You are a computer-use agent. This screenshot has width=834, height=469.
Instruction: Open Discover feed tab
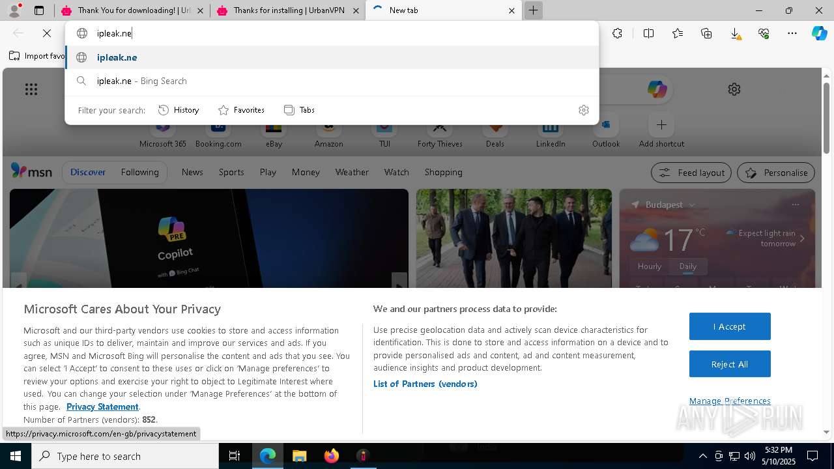[88, 172]
